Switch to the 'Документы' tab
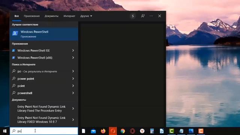Image resolution: width=240 pixels, height=135 pixels. coord(51,16)
